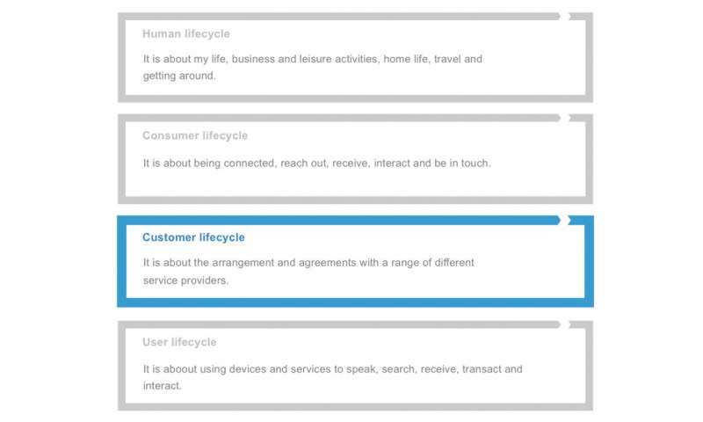Select the Human lifecycle heading
This screenshot has width=703, height=422.
186,33
